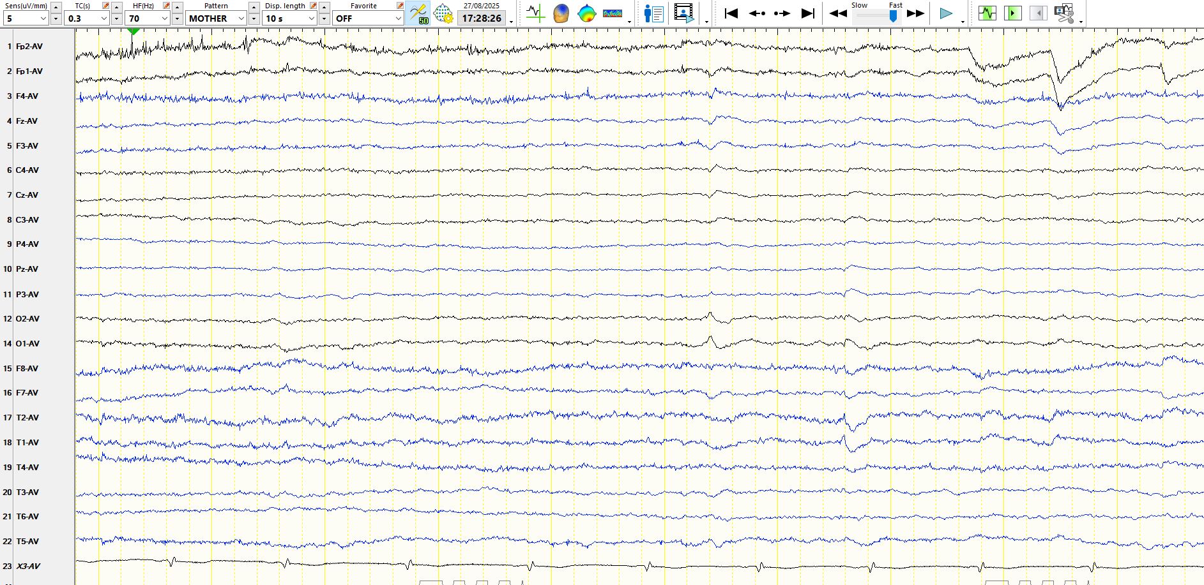Select the Fp1-AV channel label

29,71
